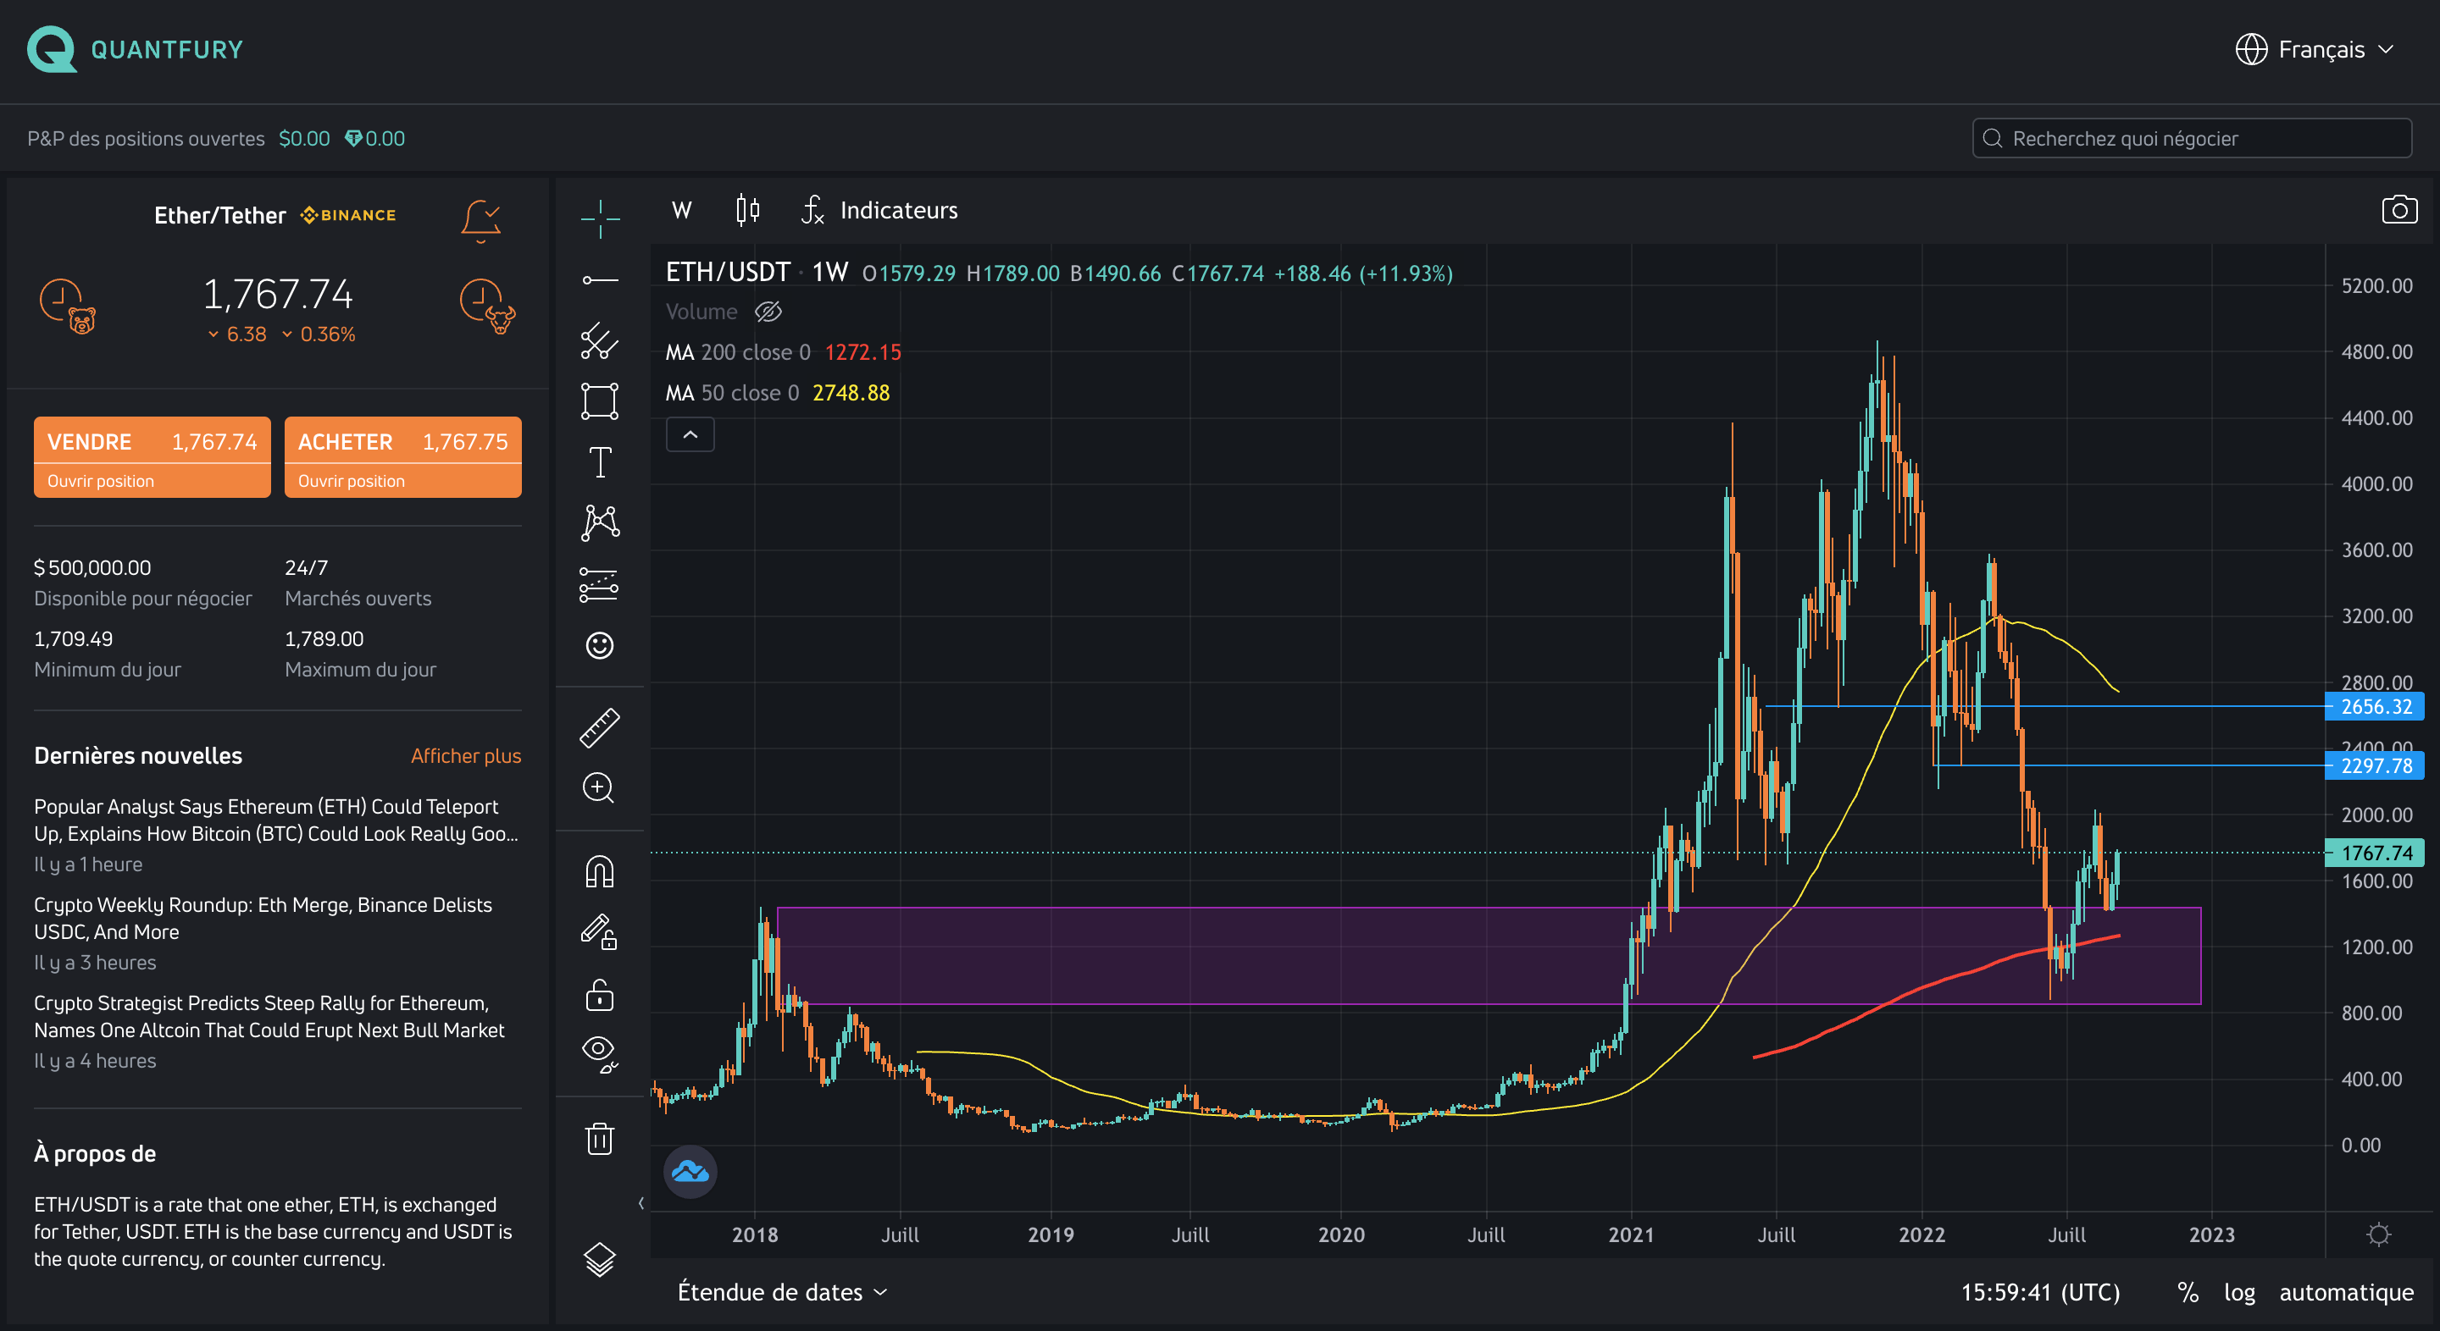Select the horizontal line drawing tool
The width and height of the screenshot is (2440, 1331).
pos(600,280)
